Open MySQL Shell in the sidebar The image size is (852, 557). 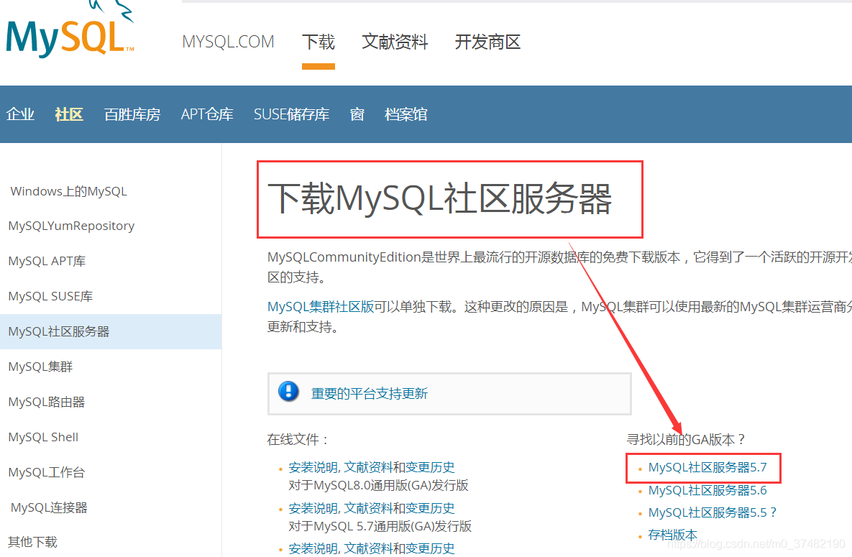point(43,437)
